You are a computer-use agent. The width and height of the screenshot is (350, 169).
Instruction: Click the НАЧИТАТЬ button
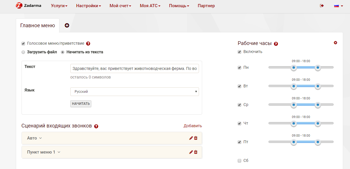[81, 104]
